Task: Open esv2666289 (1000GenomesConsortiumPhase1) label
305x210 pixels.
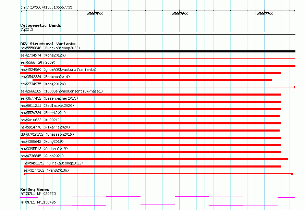Action: (62, 91)
